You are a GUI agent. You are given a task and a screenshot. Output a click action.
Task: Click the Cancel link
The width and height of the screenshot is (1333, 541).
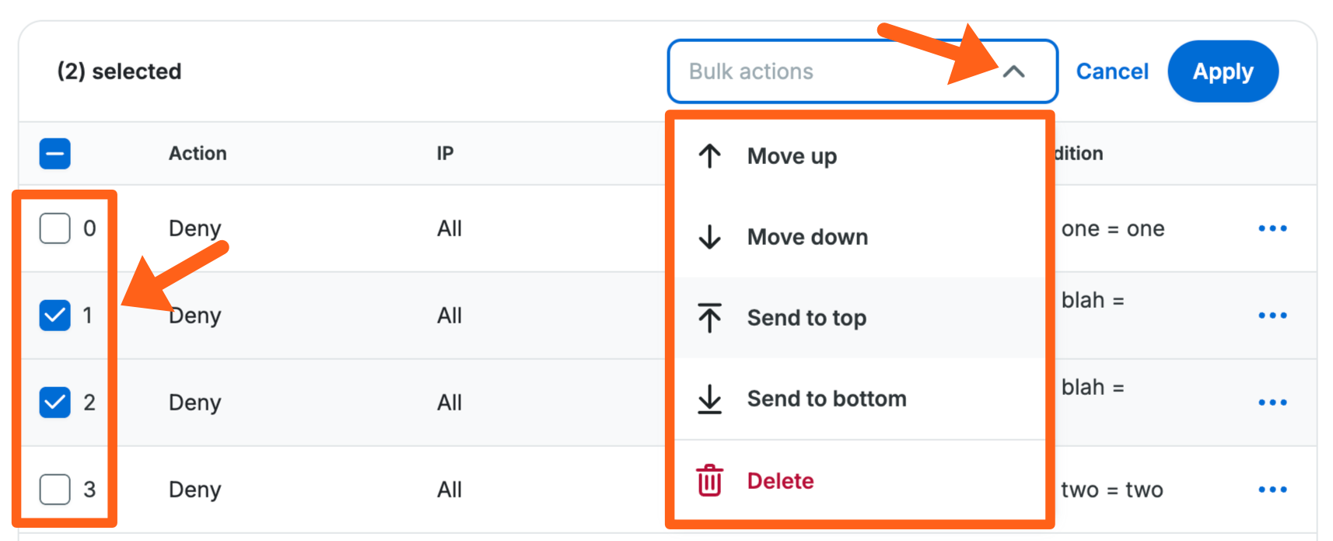coord(1111,72)
